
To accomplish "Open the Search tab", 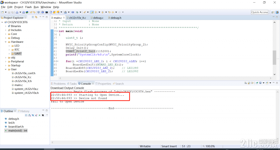I will pyautogui.click(x=118, y=84).
